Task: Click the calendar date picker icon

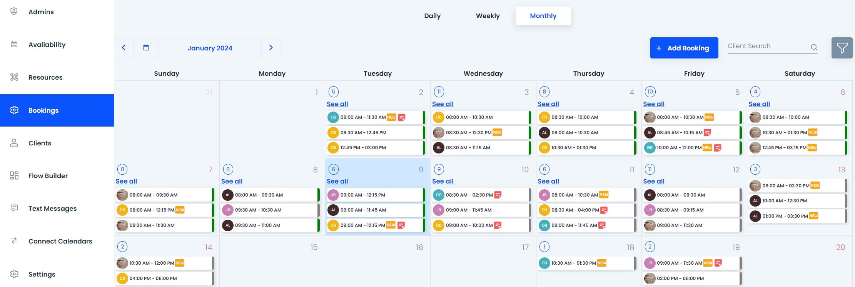Action: pyautogui.click(x=146, y=48)
